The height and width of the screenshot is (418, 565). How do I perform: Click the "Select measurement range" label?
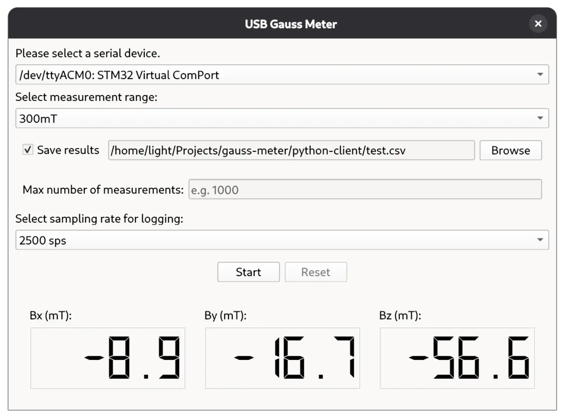pyautogui.click(x=86, y=97)
